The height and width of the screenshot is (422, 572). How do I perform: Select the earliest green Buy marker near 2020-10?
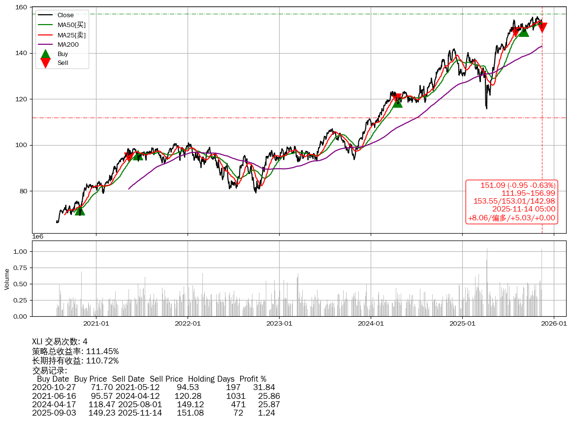[80, 211]
